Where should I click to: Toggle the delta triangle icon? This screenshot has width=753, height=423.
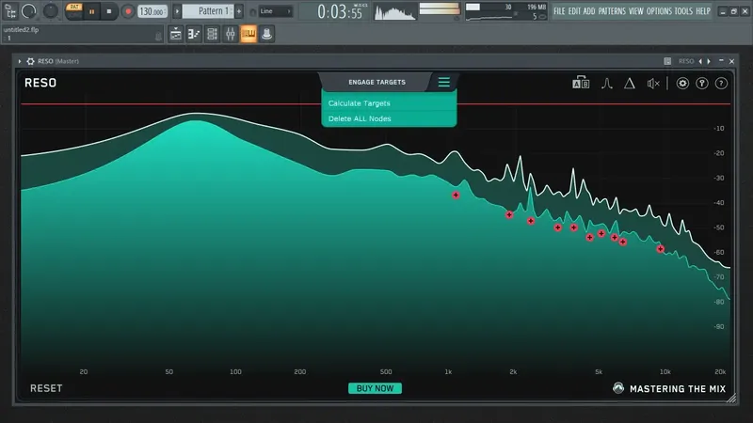click(x=630, y=84)
